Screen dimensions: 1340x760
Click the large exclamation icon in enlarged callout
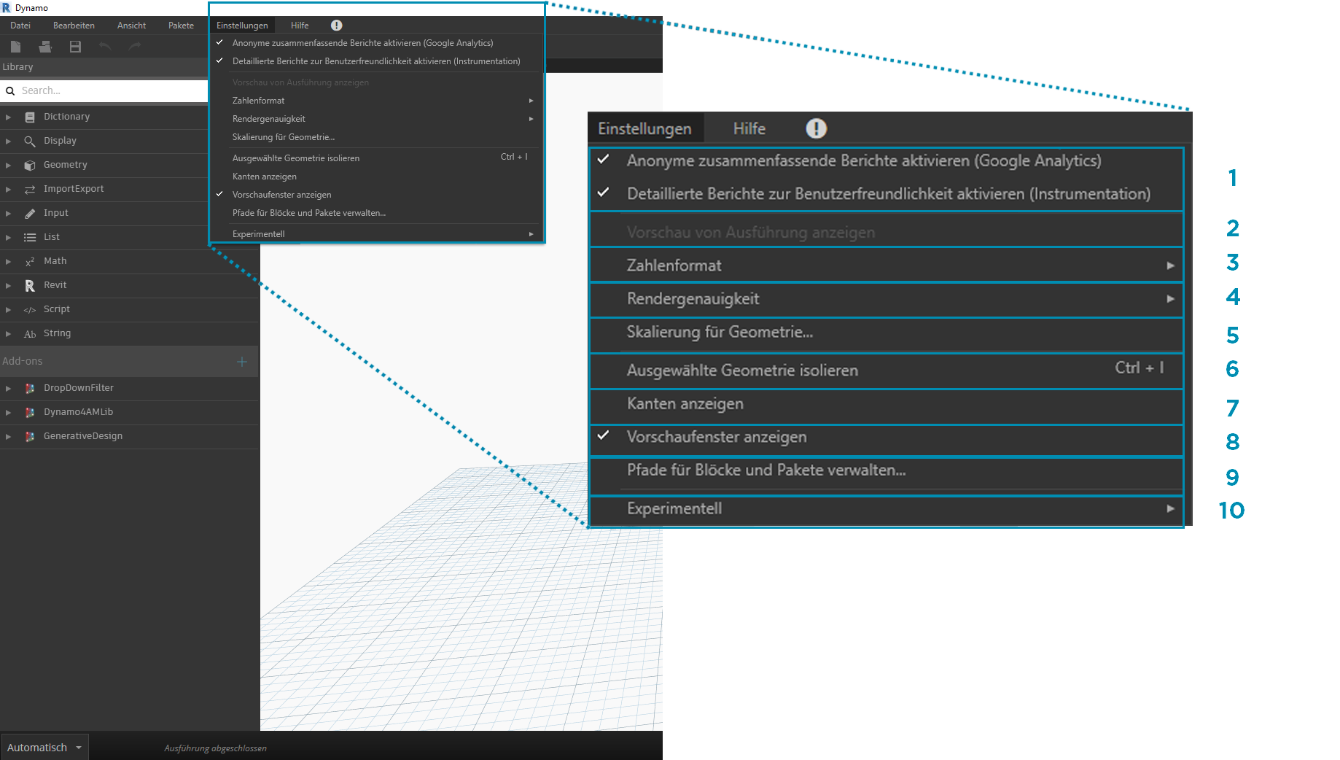pos(816,128)
